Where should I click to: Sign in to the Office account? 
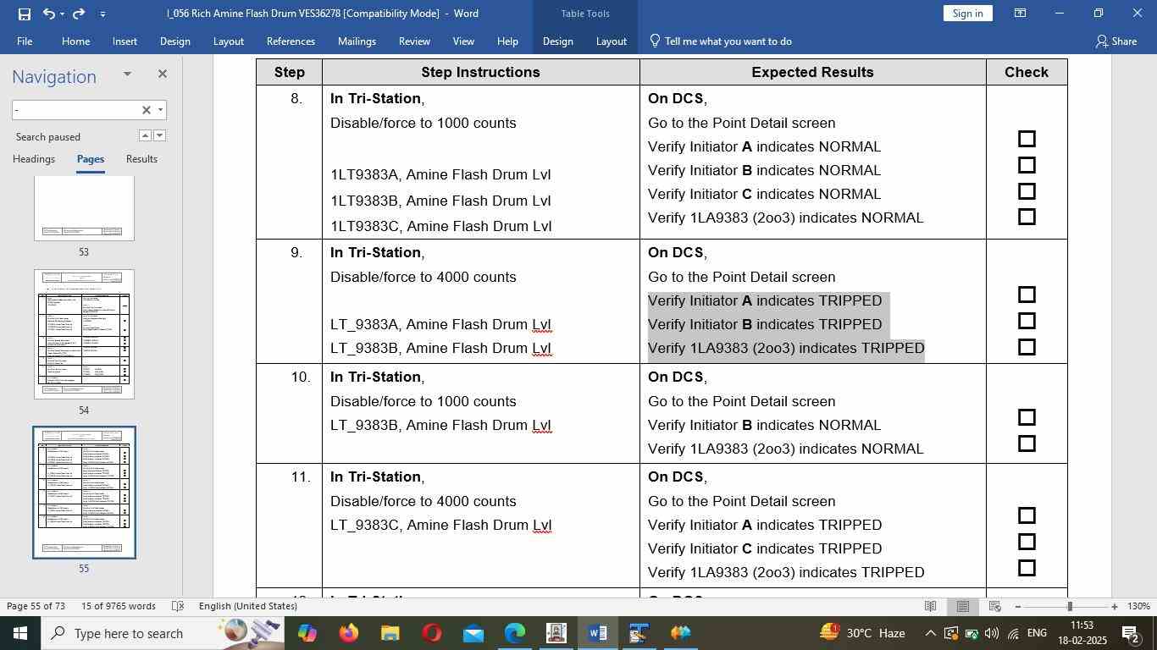tap(967, 14)
